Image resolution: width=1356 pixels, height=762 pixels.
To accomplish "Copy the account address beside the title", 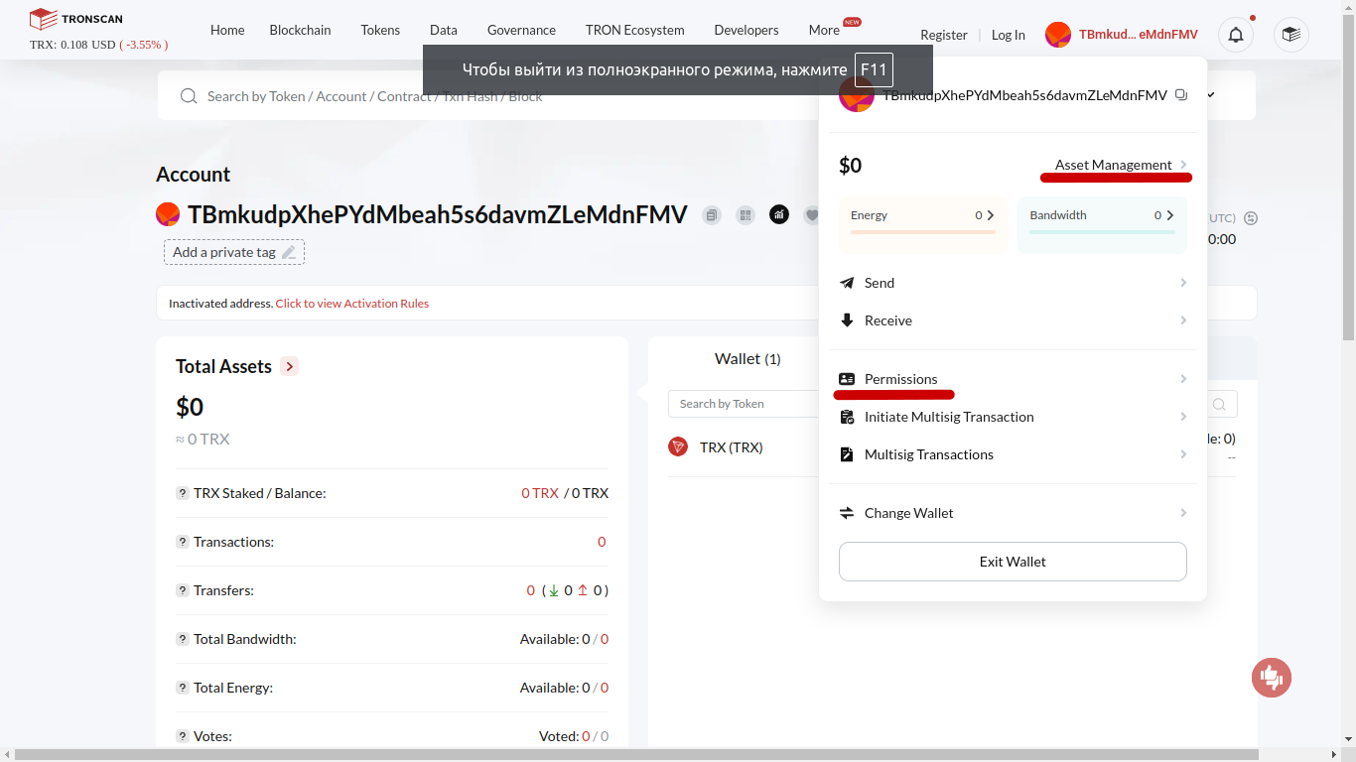I will click(x=711, y=214).
